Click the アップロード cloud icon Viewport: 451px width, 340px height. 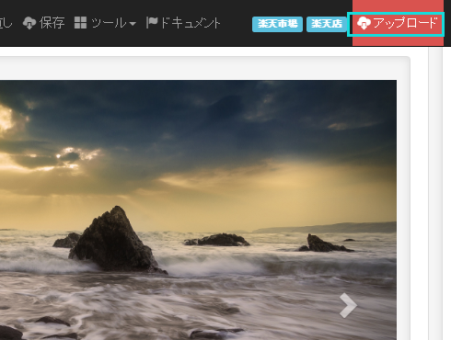click(364, 23)
